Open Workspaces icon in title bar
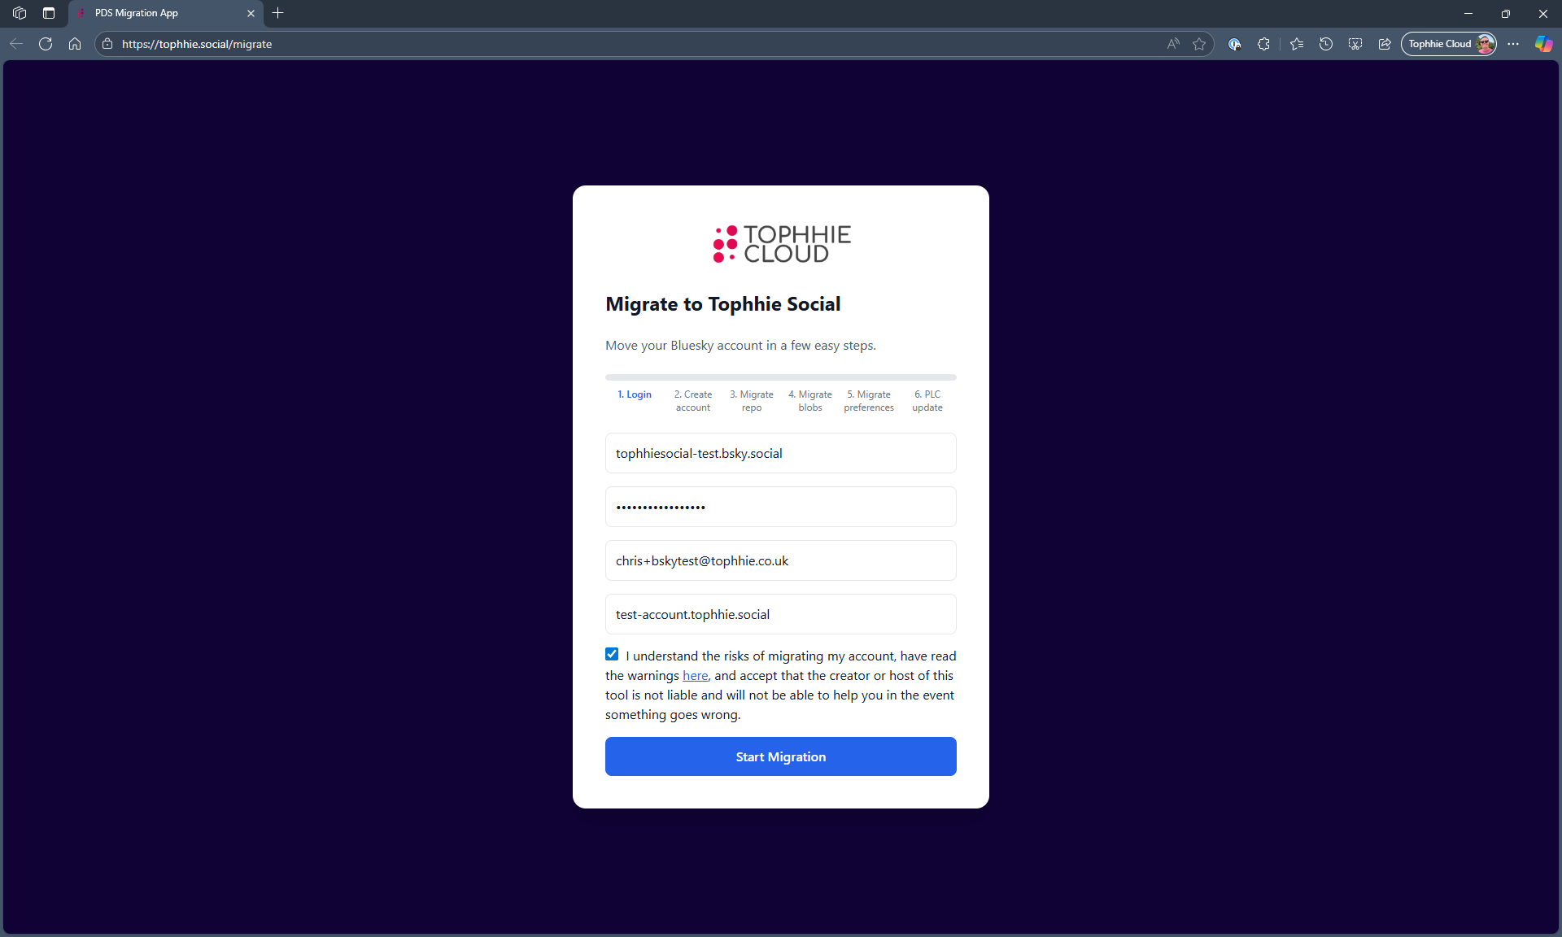1562x937 pixels. pyautogui.click(x=20, y=13)
